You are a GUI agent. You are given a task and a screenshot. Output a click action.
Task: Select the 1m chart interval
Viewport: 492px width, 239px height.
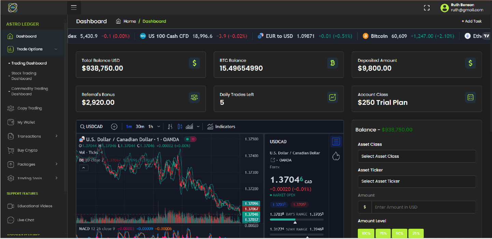129,127
